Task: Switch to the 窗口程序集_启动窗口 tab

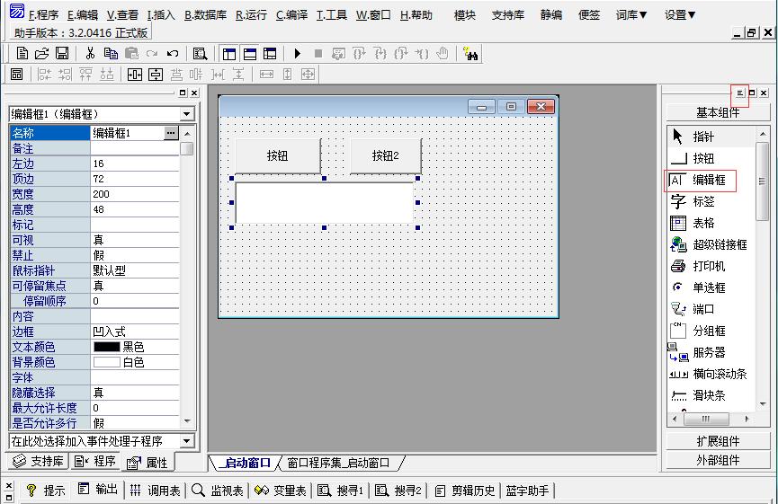Action: [338, 463]
